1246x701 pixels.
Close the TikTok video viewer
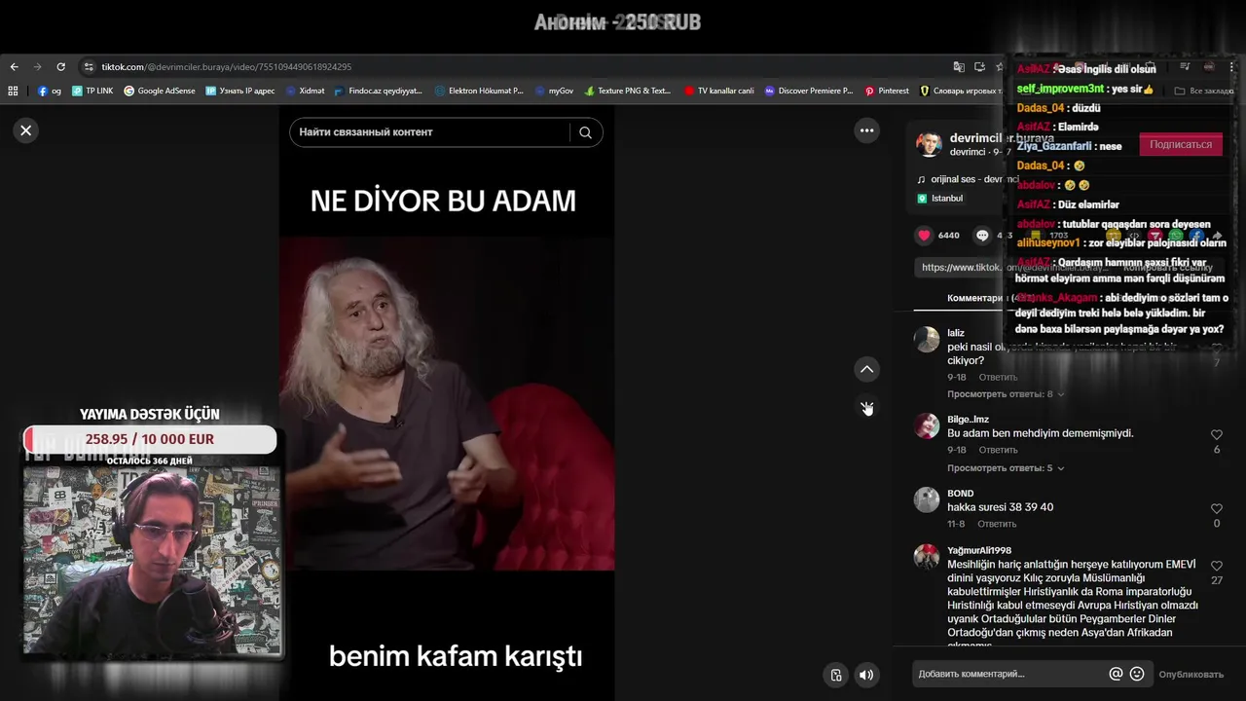(26, 130)
